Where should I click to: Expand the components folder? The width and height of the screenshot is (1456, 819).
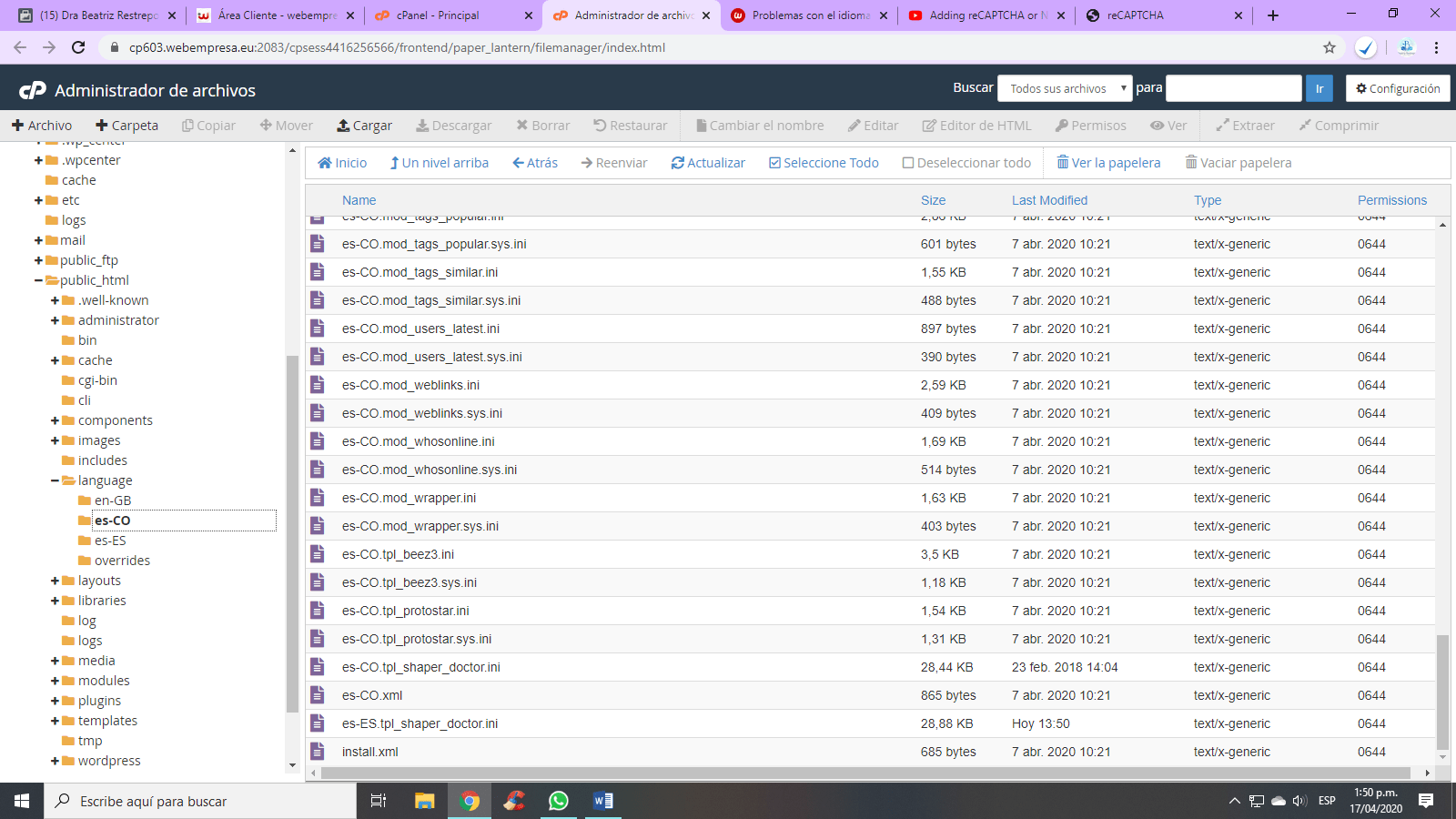(56, 420)
